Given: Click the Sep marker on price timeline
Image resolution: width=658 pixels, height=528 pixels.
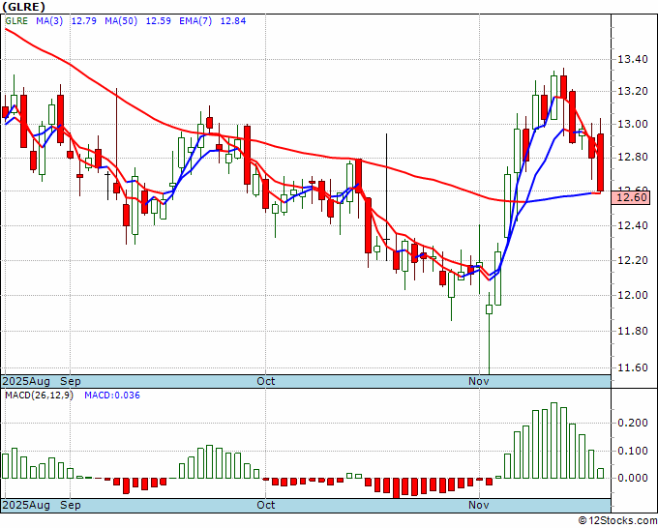Looking at the screenshot, I should tap(70, 381).
